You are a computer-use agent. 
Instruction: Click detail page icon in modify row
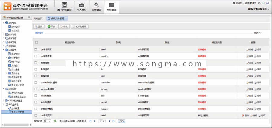click(x=255, y=56)
